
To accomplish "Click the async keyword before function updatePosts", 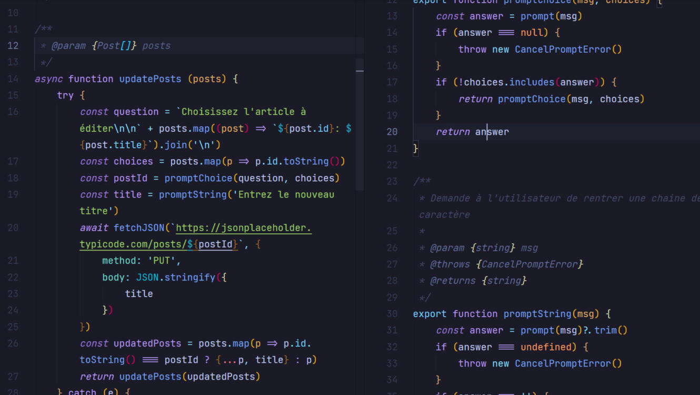I will click(48, 79).
